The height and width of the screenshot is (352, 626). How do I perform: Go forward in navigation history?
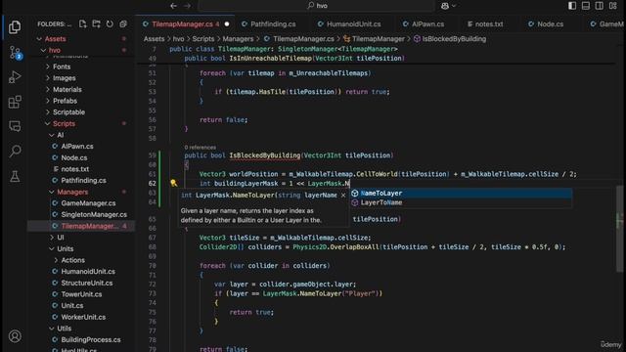point(187,6)
